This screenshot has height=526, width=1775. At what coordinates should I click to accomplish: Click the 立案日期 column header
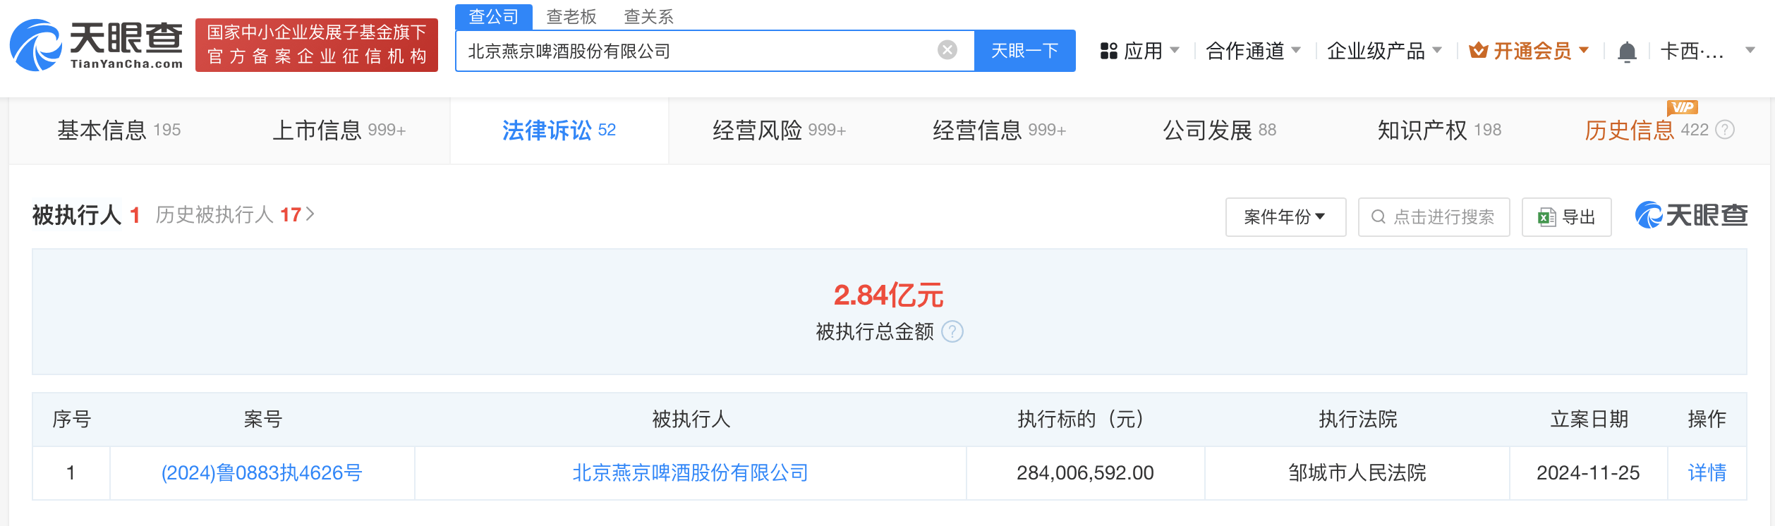[1589, 420]
